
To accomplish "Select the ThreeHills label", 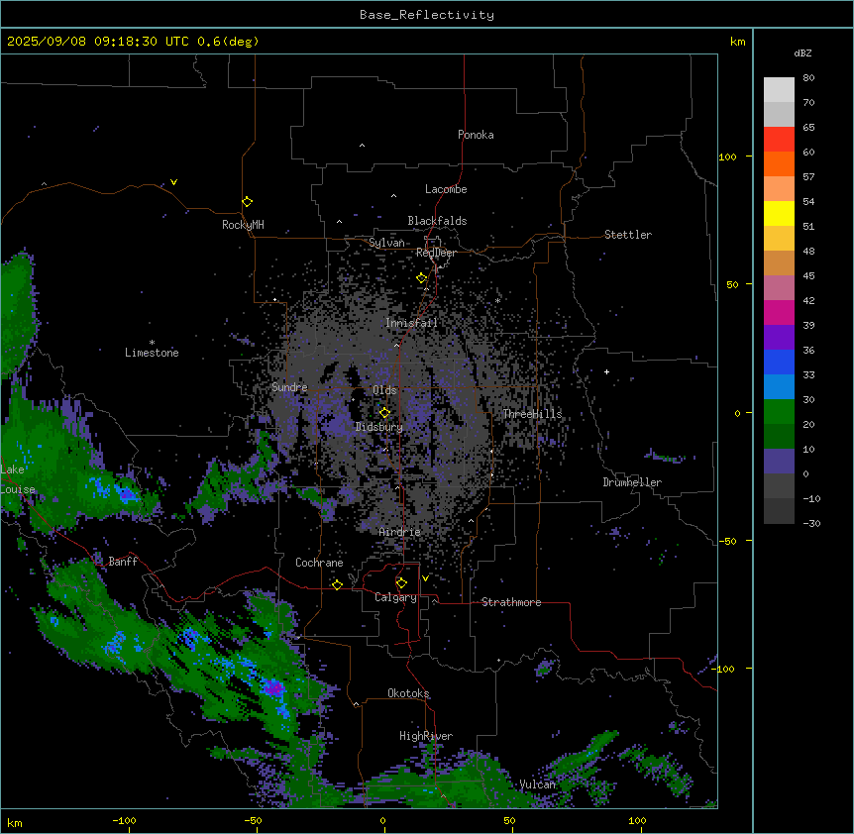I will [533, 414].
